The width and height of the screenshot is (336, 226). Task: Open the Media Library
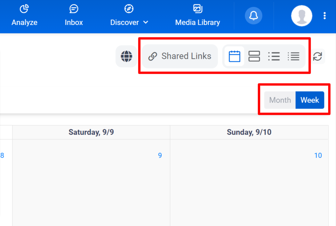click(x=198, y=16)
